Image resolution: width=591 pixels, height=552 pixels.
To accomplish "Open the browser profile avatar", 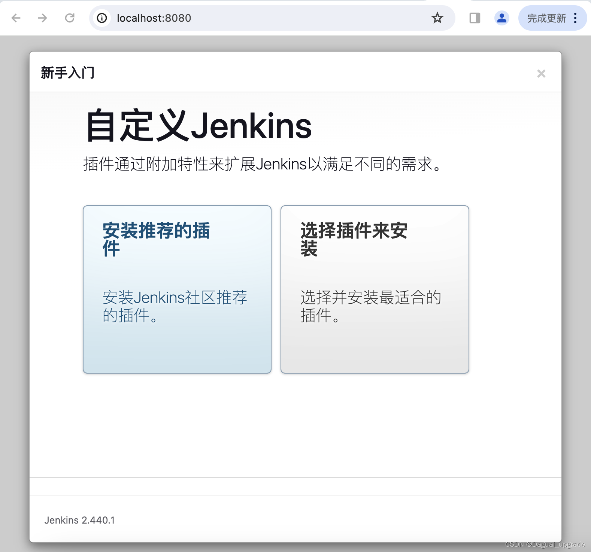I will [501, 18].
